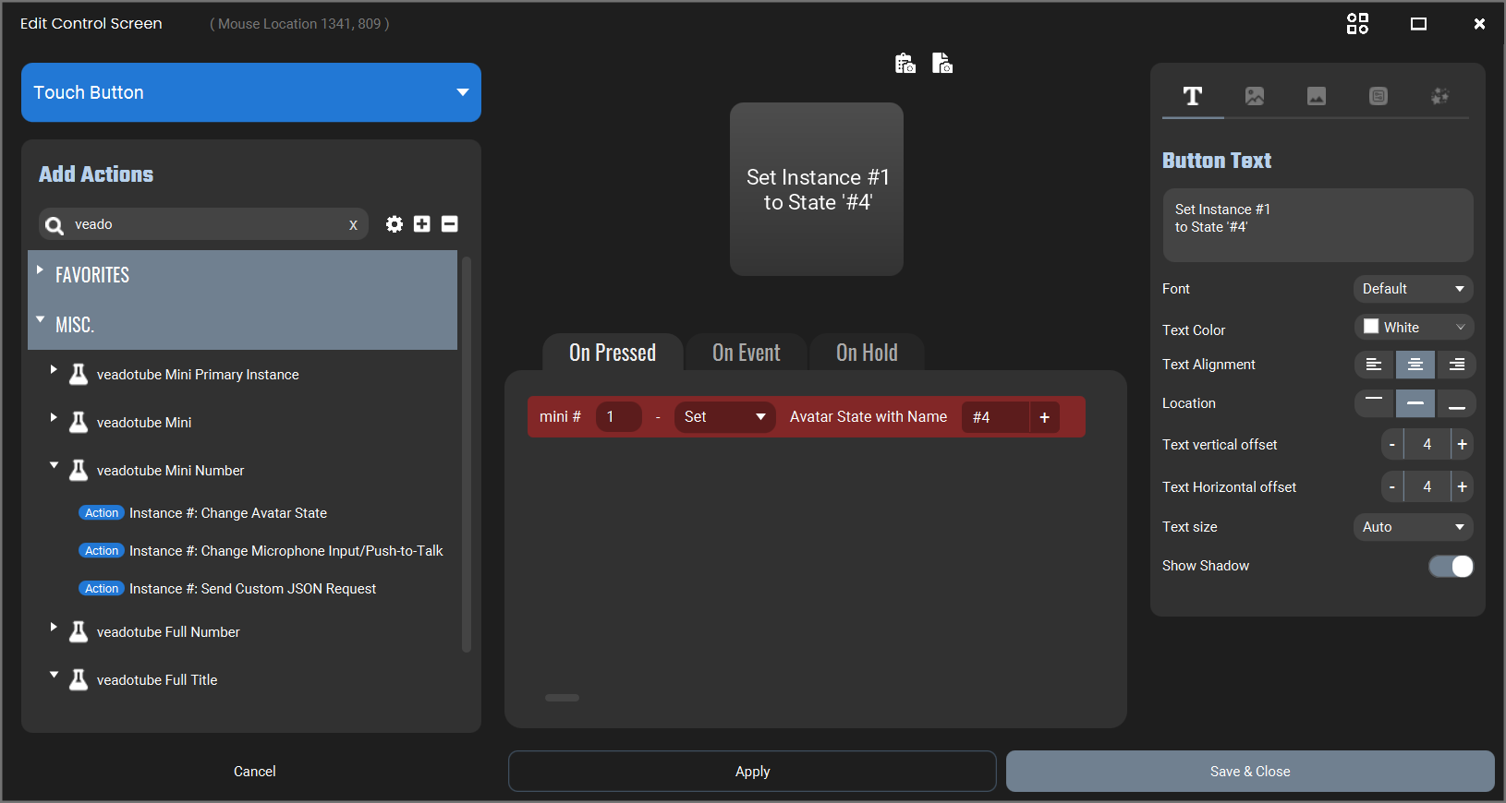Click the white text color swatch

1371,327
